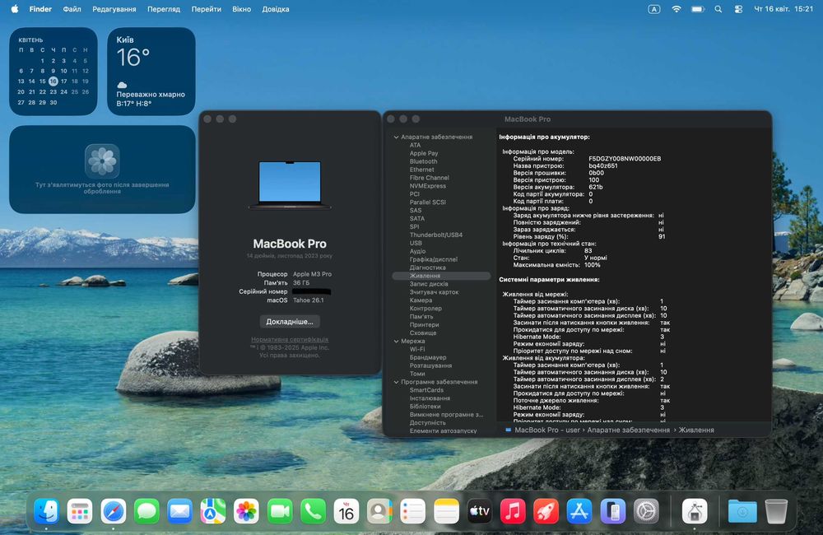This screenshot has width=823, height=535.
Task: Open Messages app in the Dock
Action: click(x=146, y=511)
